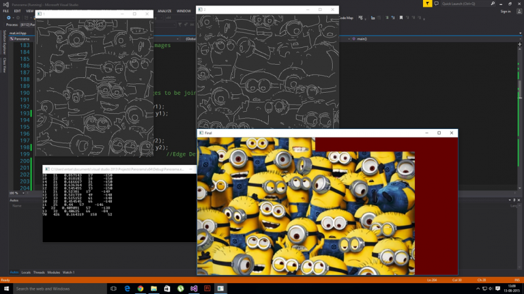Viewport: 524px width, 294px height.
Task: Click the Name column header in Autos
Action: (x=16, y=206)
